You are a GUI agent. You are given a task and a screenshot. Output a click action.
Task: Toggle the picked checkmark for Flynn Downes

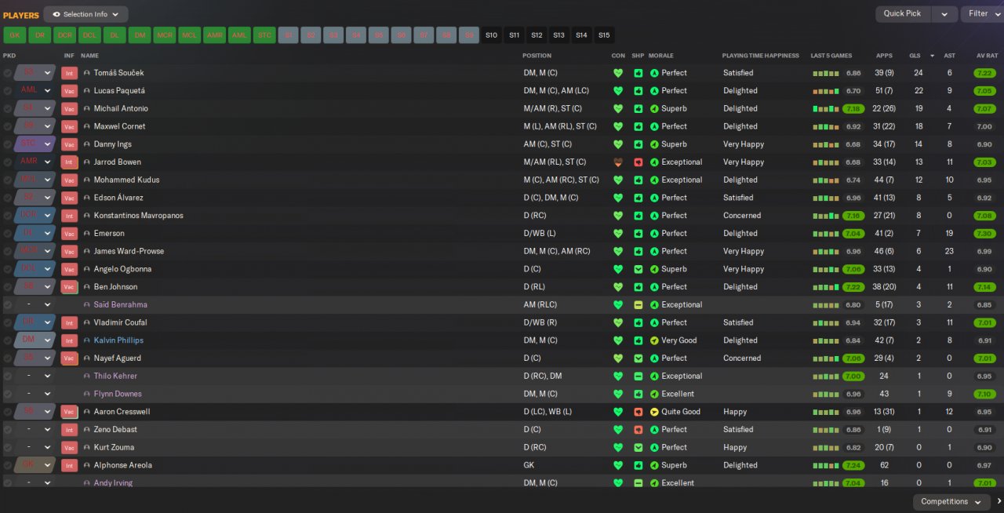click(x=8, y=394)
